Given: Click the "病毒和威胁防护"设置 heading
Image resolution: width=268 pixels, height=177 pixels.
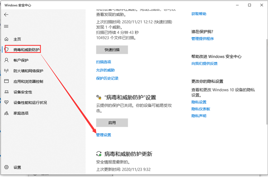Looking at the screenshot, I should click(130, 98).
